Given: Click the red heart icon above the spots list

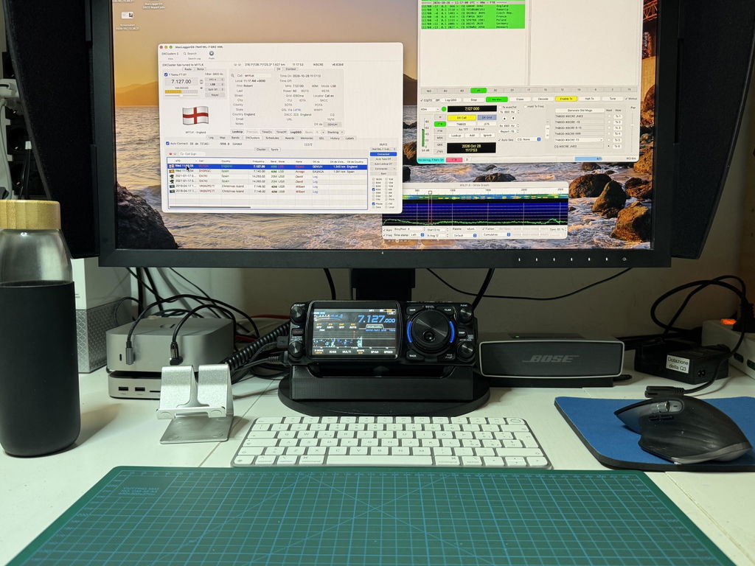Looking at the screenshot, I should 170,154.
